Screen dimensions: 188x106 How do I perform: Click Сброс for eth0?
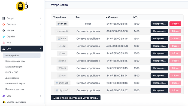pyautogui.click(x=175, y=38)
